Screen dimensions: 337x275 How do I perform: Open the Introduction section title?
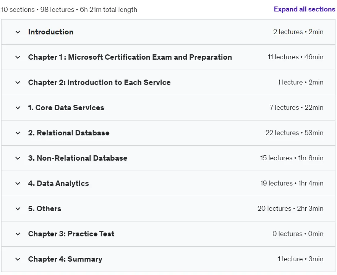click(51, 32)
